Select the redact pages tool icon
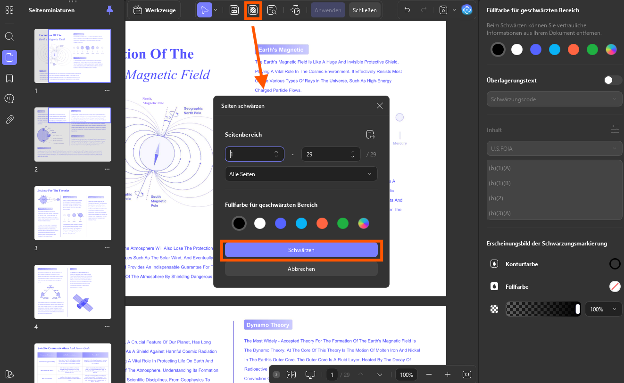Image resolution: width=624 pixels, height=383 pixels. pos(253,10)
